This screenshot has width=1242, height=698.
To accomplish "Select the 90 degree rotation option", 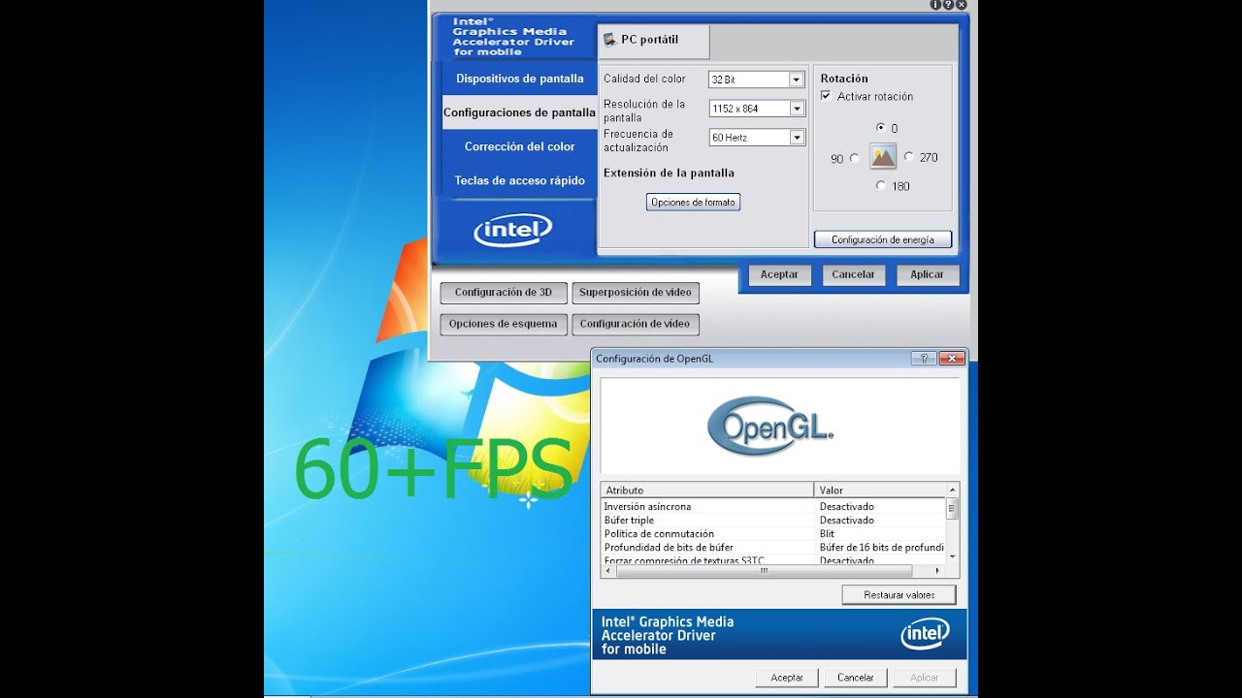I will point(854,158).
